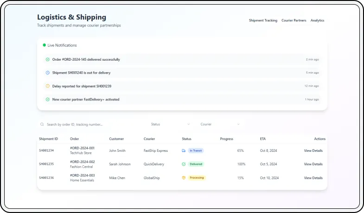The image size is (364, 213).
Task: Click the magnifier icon in search bar
Action: point(42,124)
